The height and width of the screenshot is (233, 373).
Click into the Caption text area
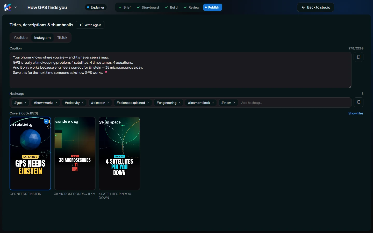pyautogui.click(x=181, y=70)
